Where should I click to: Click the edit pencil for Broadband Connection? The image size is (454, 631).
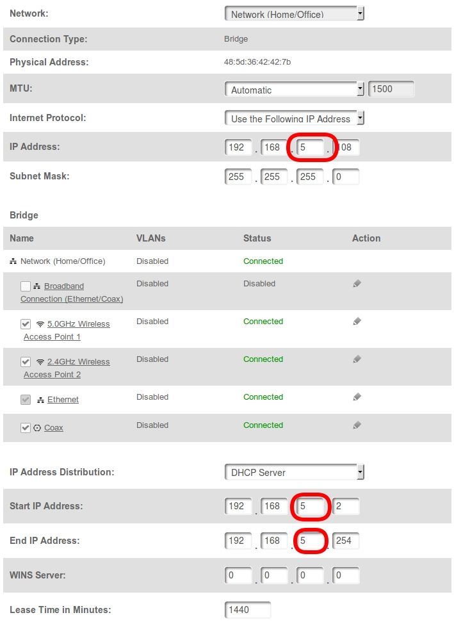(x=357, y=284)
